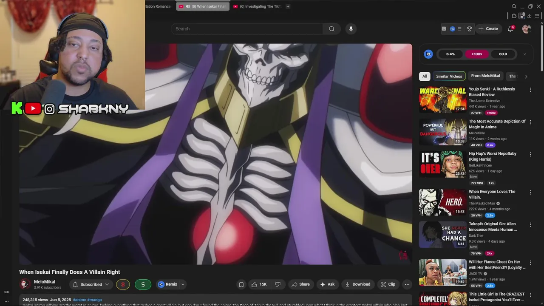Open MeloMikal channel avatar
This screenshot has height=306, width=544.
pyautogui.click(x=25, y=284)
